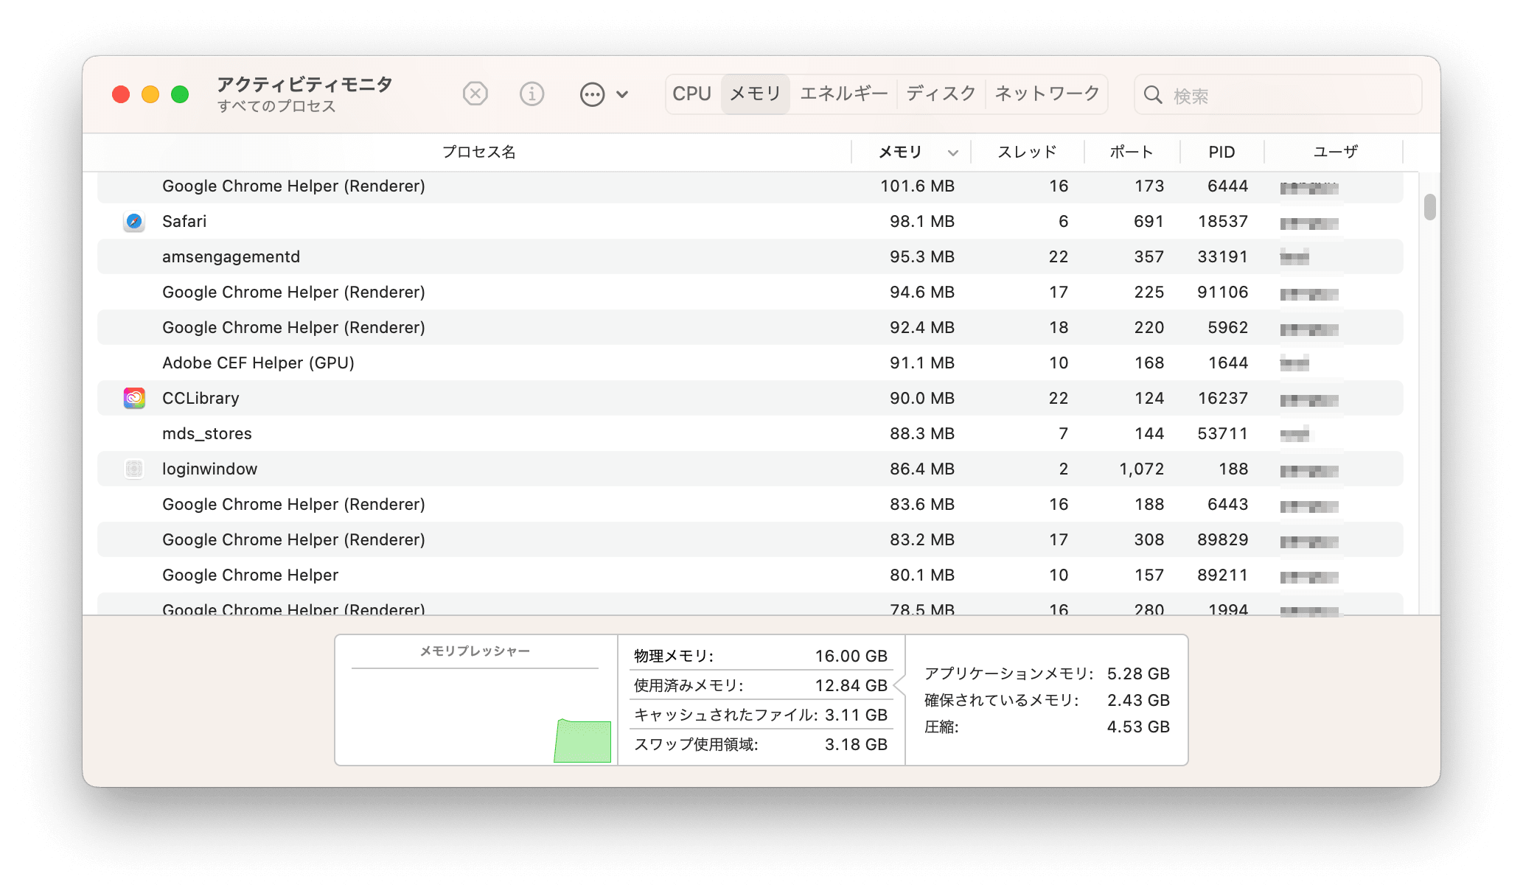Screen dimensions: 1523x896
Task: Select the メモリ tab
Action: coord(756,94)
